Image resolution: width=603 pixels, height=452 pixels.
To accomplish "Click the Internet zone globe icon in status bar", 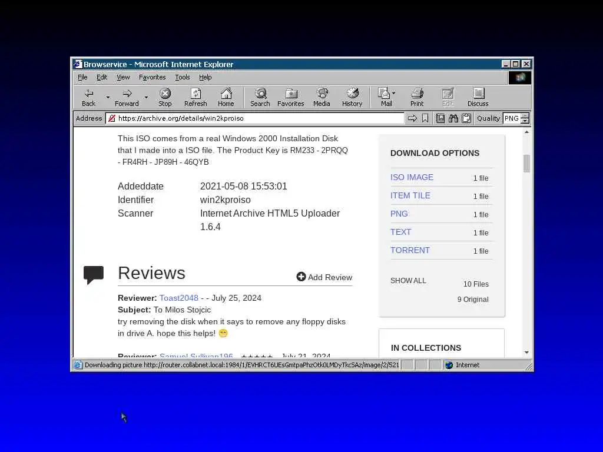I will pos(449,365).
